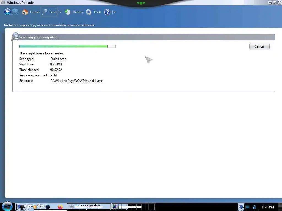Click the network monitor tray icon

248,207
